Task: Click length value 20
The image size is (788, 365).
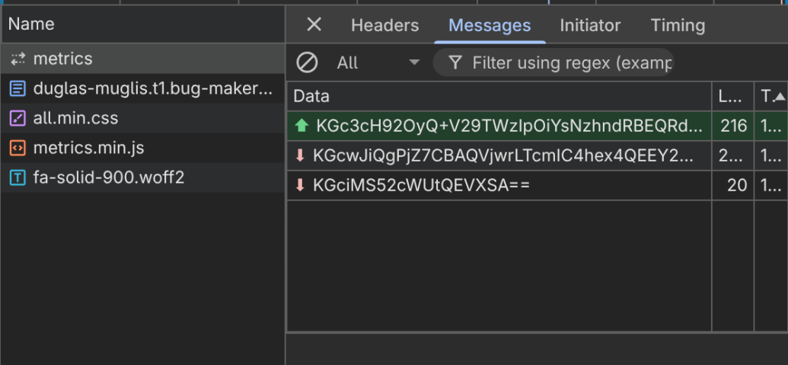Action: click(737, 185)
